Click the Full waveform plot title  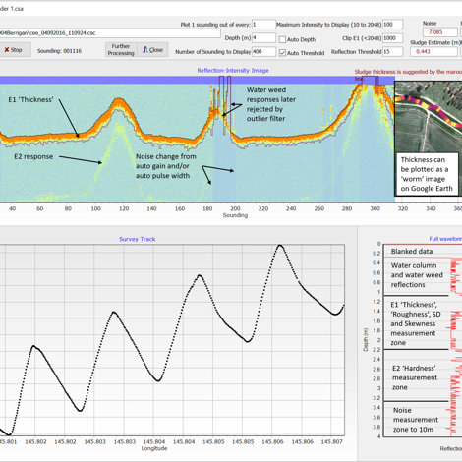click(x=445, y=239)
